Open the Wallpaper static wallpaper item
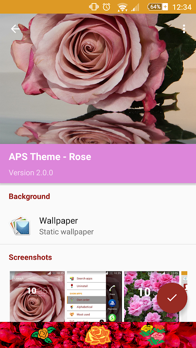The image size is (196, 348). click(98, 226)
